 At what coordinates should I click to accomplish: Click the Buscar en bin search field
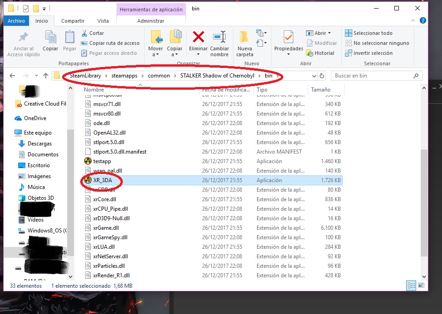(x=376, y=76)
